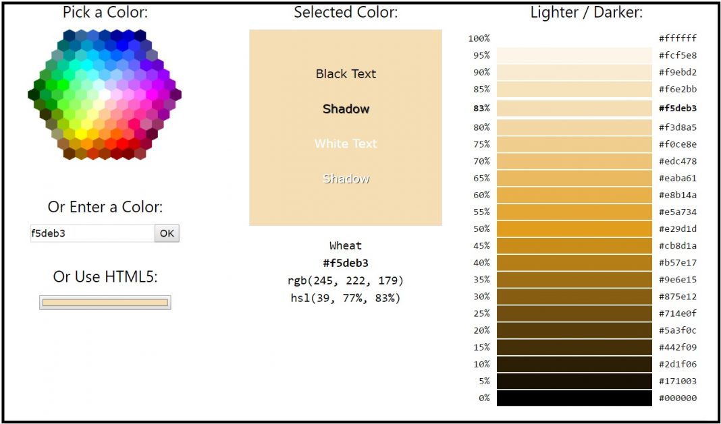This screenshot has height=424, width=721.
Task: Select the 20% swatch #5a3f0c
Action: pos(574,330)
